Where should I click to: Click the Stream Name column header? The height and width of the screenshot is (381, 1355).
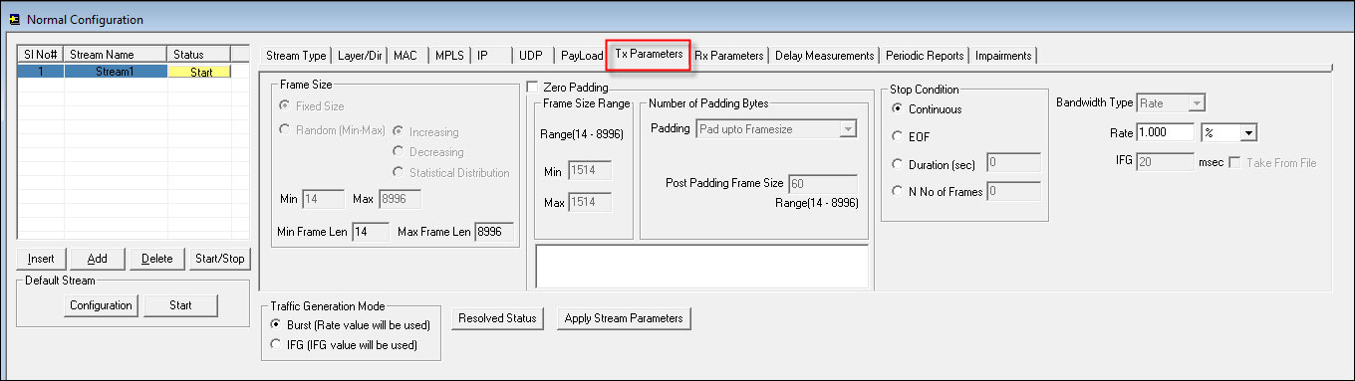(x=117, y=54)
